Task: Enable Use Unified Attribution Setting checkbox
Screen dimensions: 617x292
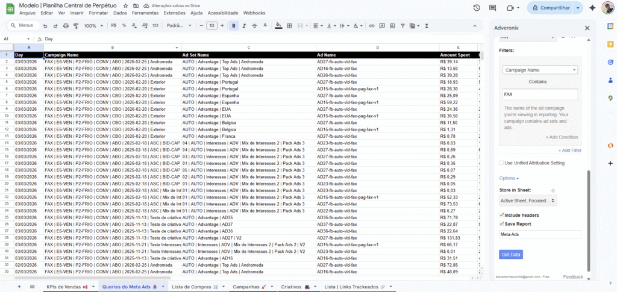Action: (x=502, y=163)
